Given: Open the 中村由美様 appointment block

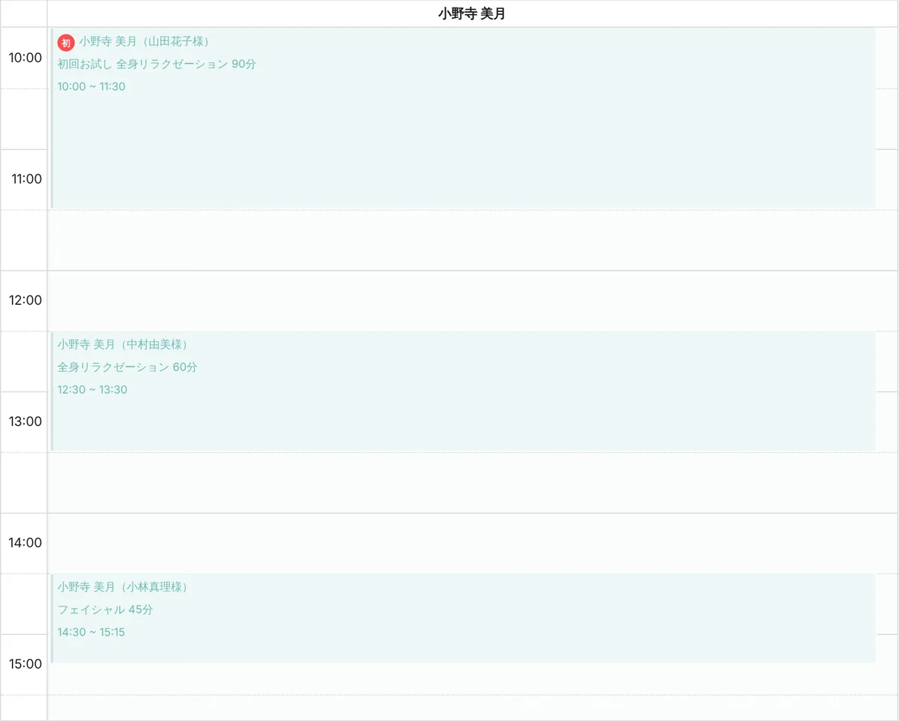Looking at the screenshot, I should (463, 392).
